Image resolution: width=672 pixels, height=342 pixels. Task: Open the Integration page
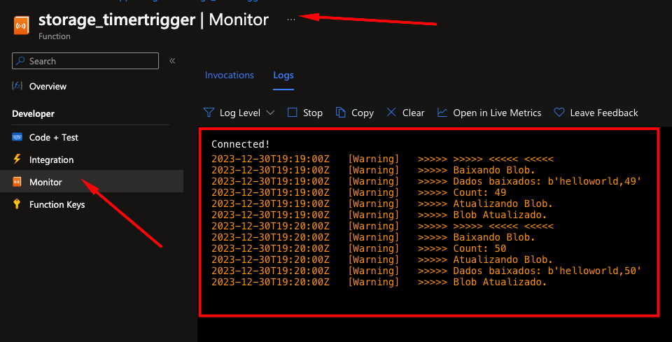(x=51, y=160)
